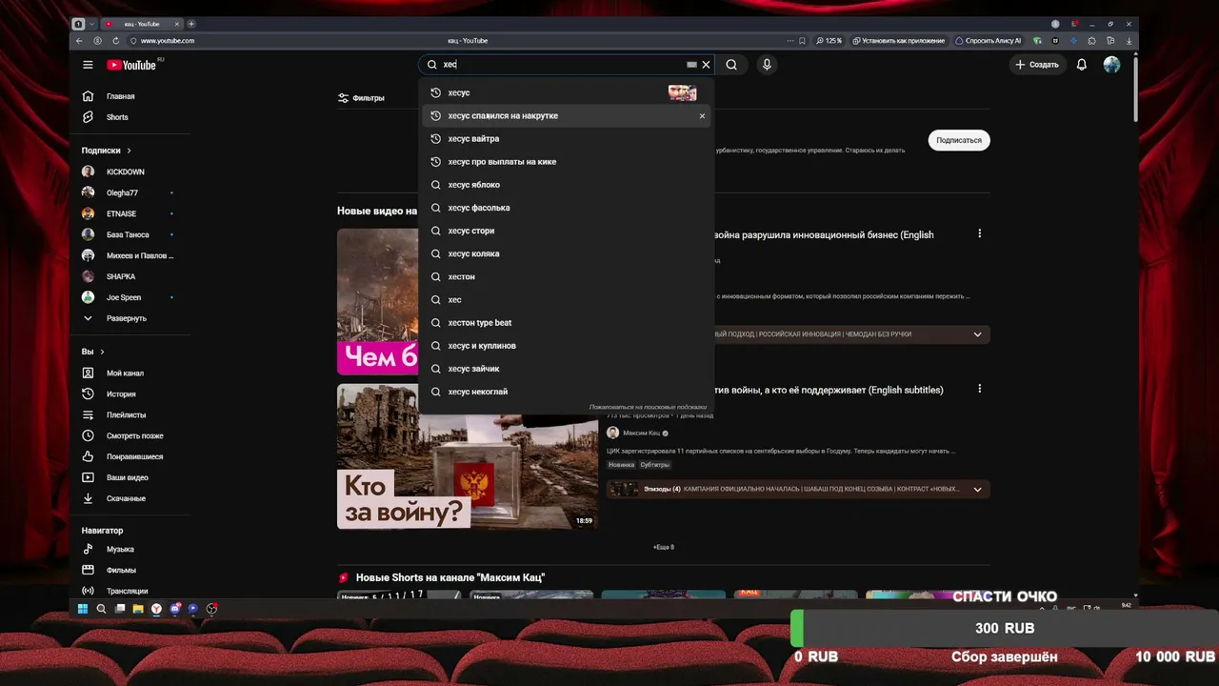Select the suggestion «хесус» with thumbnail
This screenshot has width=1219, height=686.
(566, 92)
